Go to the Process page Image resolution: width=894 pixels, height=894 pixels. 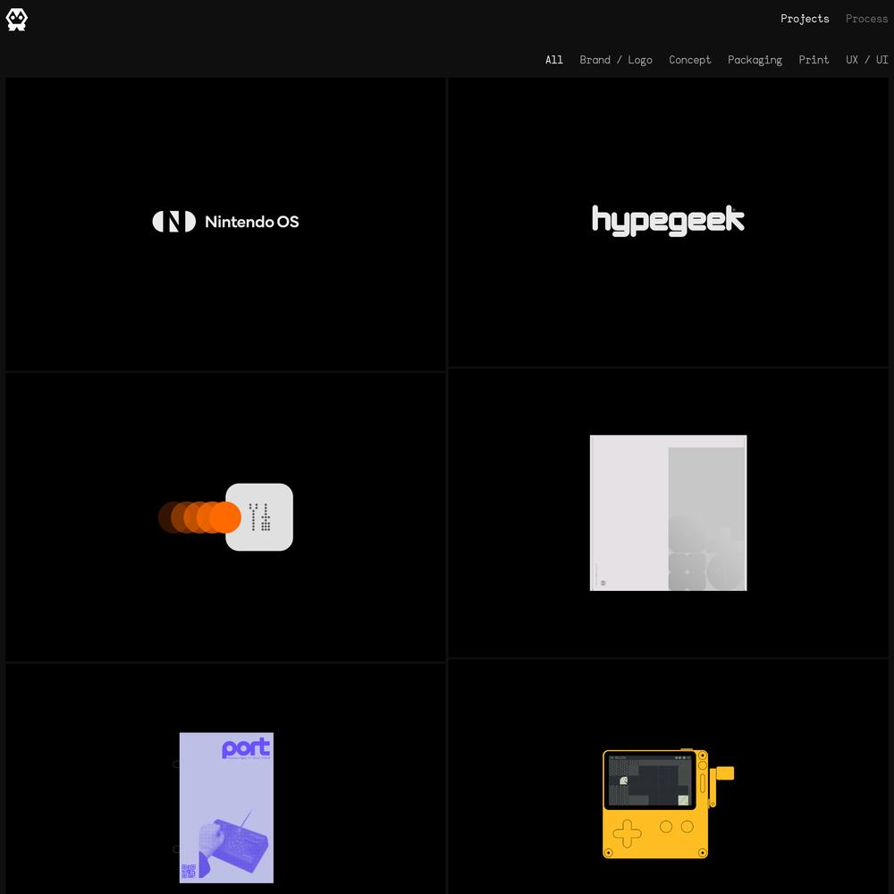pyautogui.click(x=866, y=19)
